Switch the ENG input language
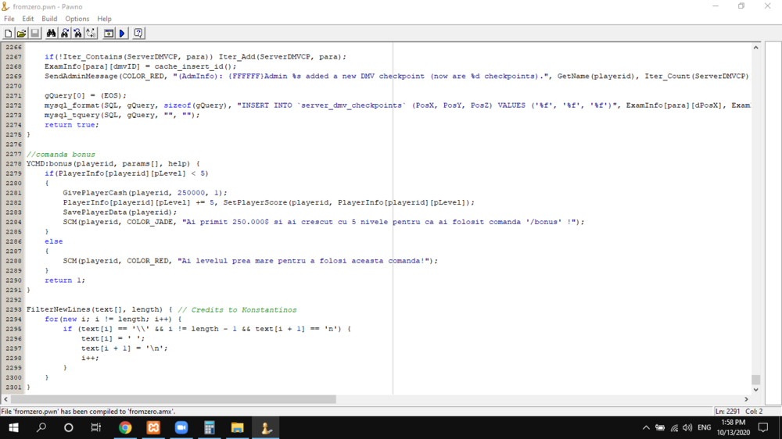 [x=705, y=427]
